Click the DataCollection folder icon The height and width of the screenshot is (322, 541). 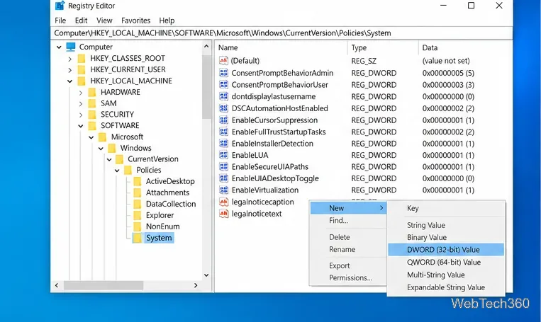tap(138, 204)
